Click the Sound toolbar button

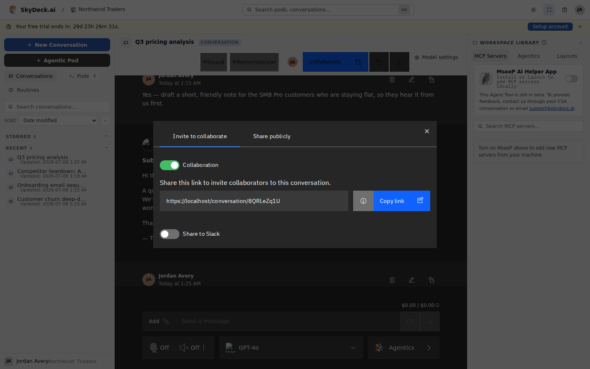(x=213, y=62)
